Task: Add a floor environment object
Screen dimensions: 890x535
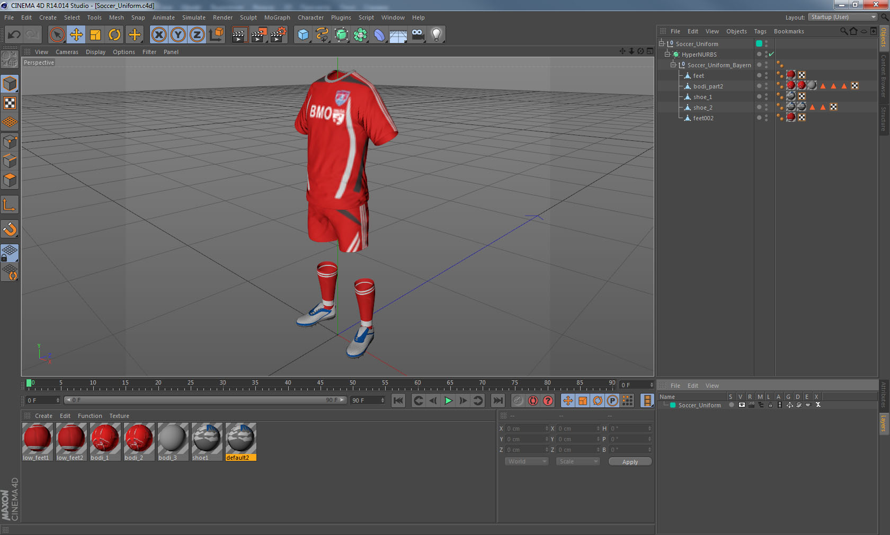Action: (x=398, y=35)
